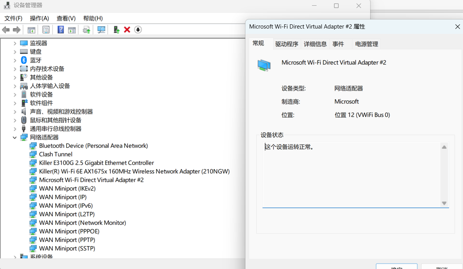Open the 文件(F) menu

(13, 18)
